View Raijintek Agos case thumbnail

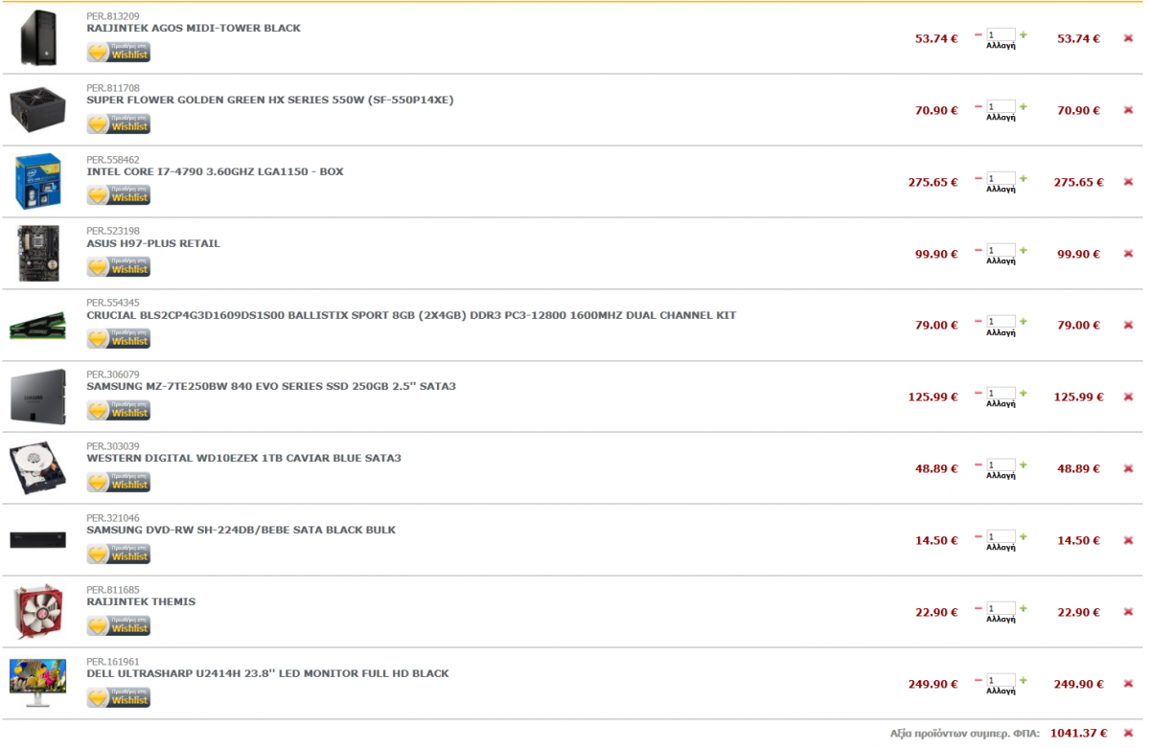[x=38, y=37]
